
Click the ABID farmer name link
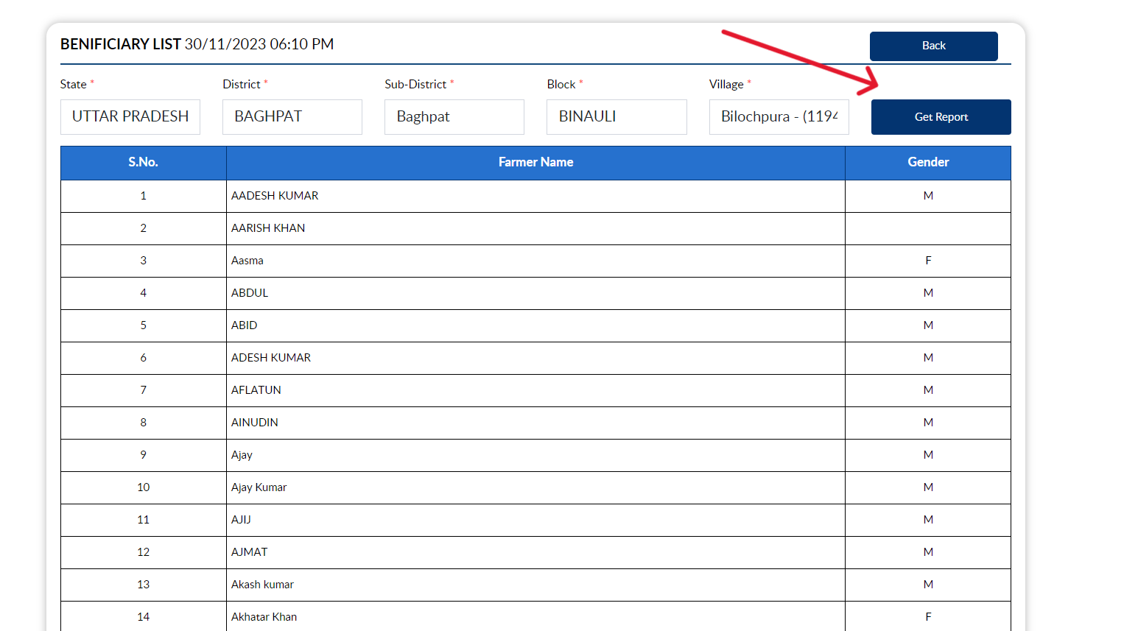click(x=245, y=325)
